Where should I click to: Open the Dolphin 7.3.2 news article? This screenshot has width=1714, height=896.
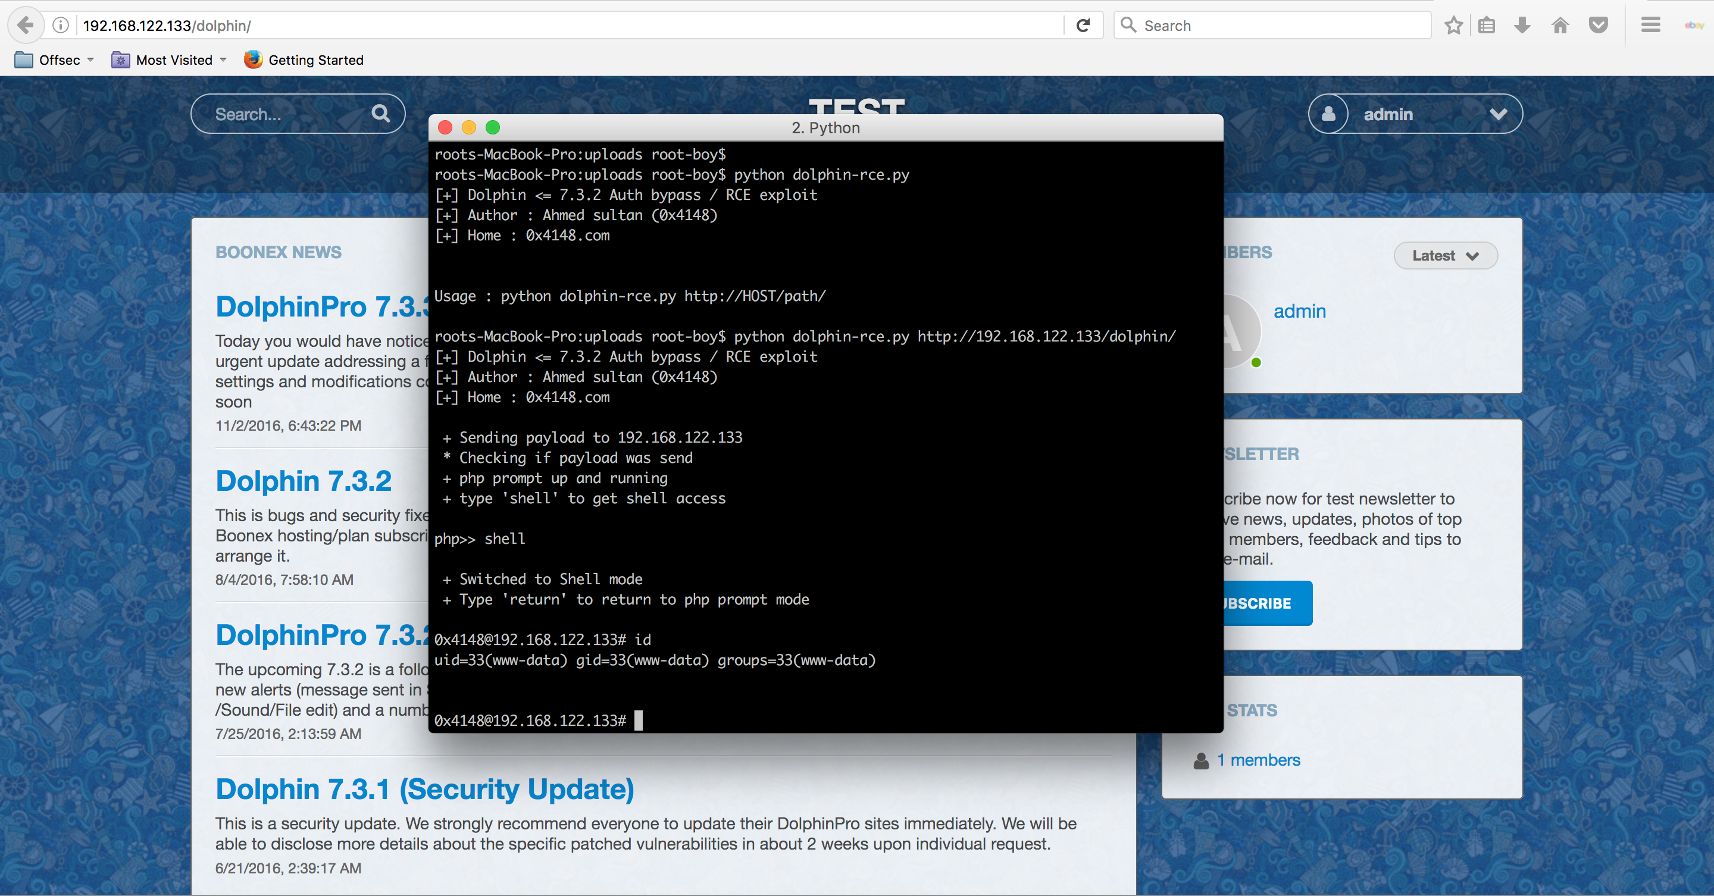pyautogui.click(x=304, y=480)
